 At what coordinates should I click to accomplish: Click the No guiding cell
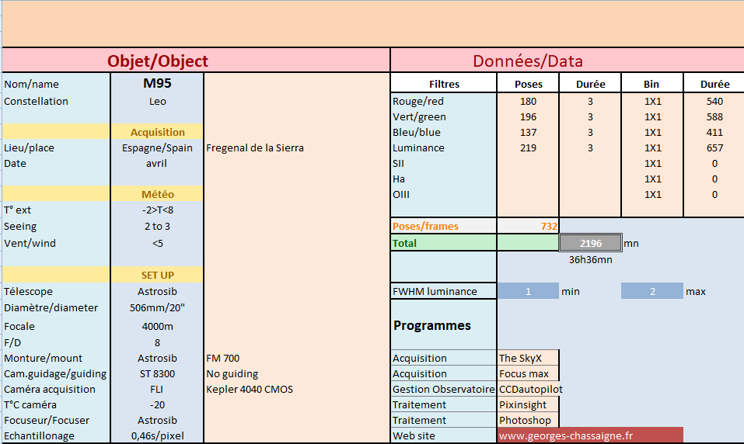(232, 373)
